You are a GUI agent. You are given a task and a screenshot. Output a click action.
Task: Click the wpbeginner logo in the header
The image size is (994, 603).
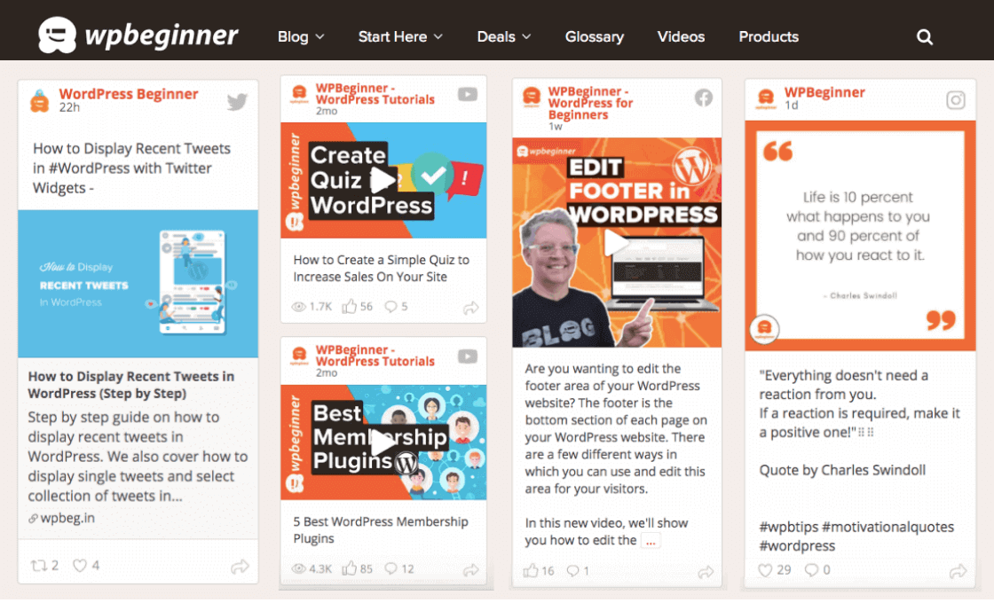pyautogui.click(x=138, y=35)
